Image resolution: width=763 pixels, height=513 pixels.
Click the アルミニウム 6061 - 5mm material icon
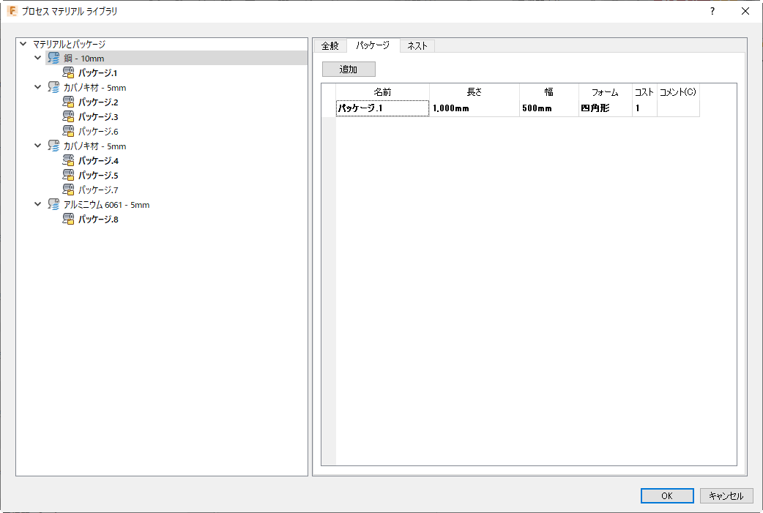[53, 205]
